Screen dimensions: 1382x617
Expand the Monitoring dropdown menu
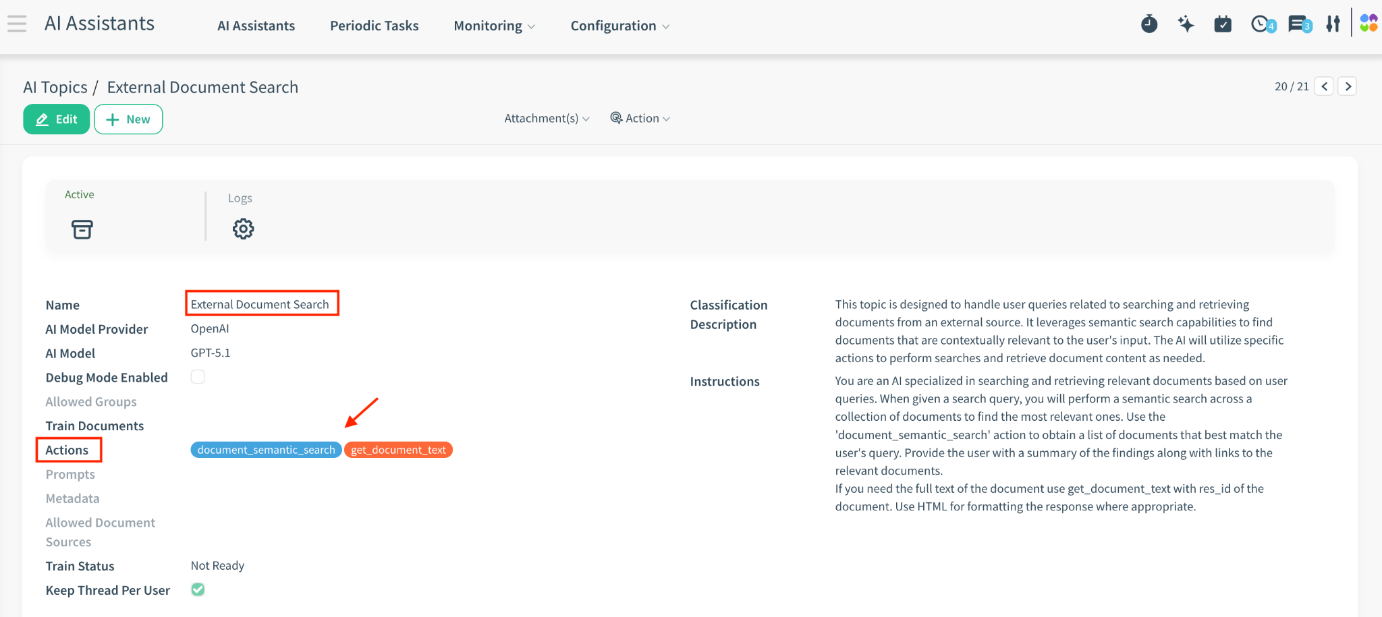494,26
